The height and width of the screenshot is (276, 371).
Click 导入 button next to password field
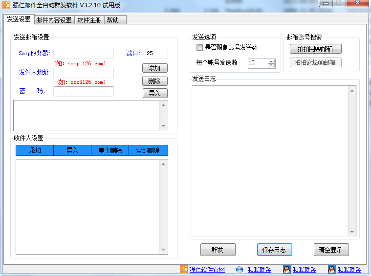click(155, 93)
